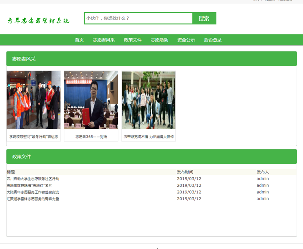
Task: Open the thumbnail of volunteers in orange vests
Action: 34,100
